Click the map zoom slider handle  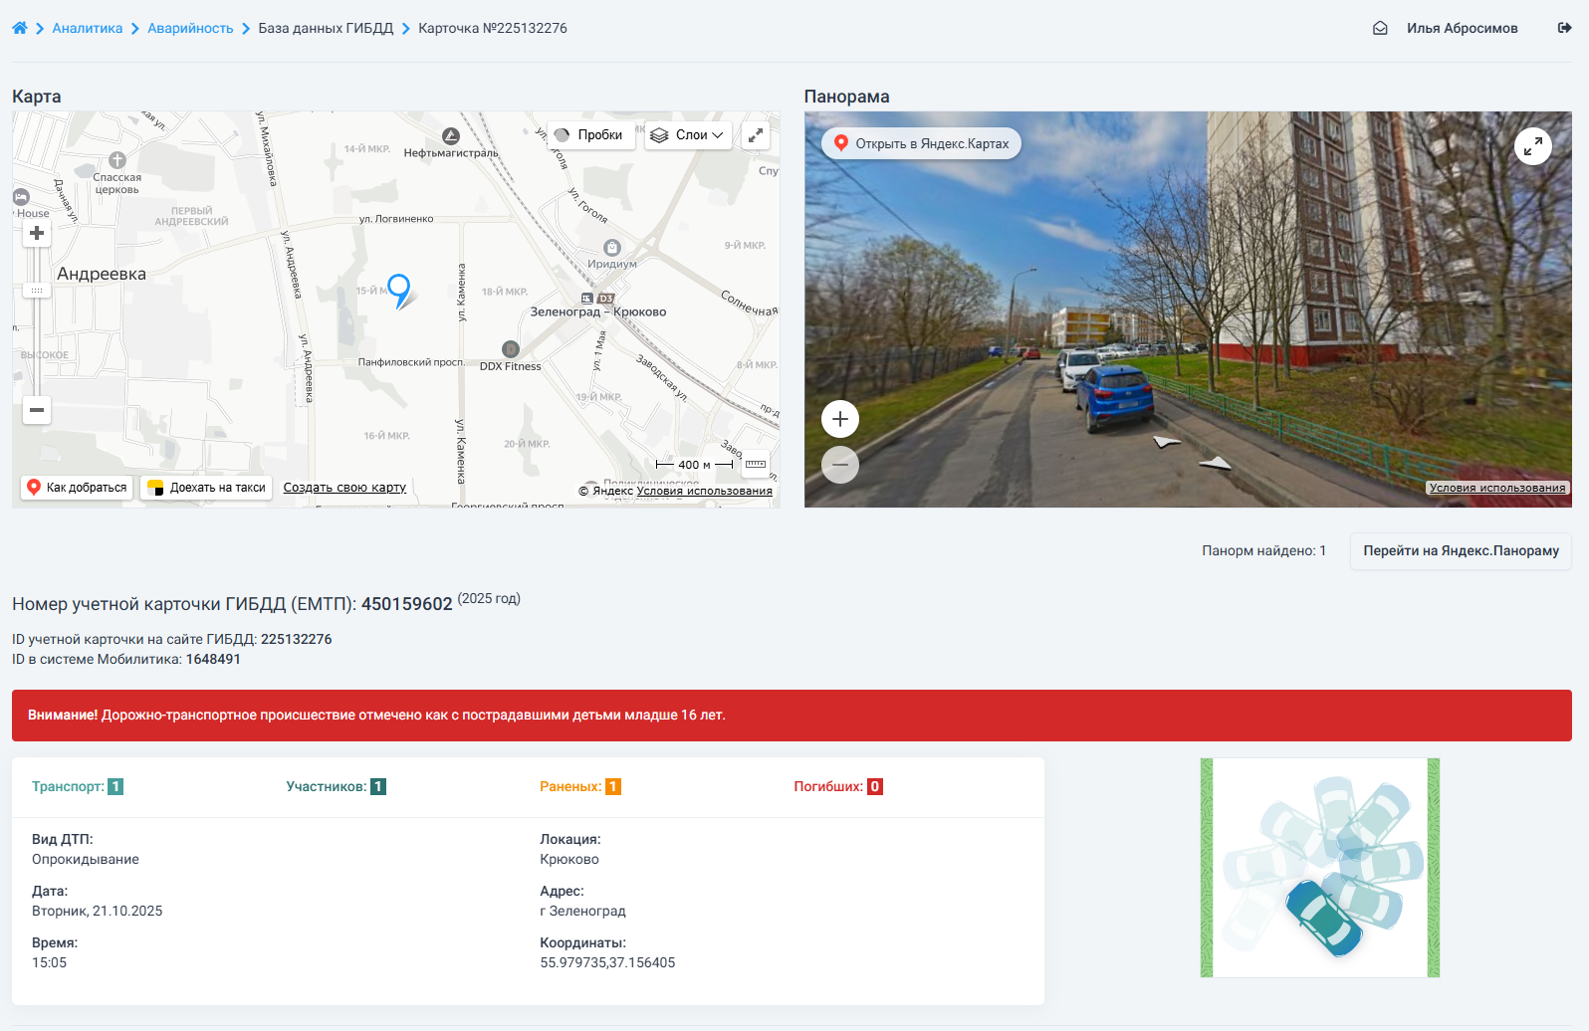point(37,291)
